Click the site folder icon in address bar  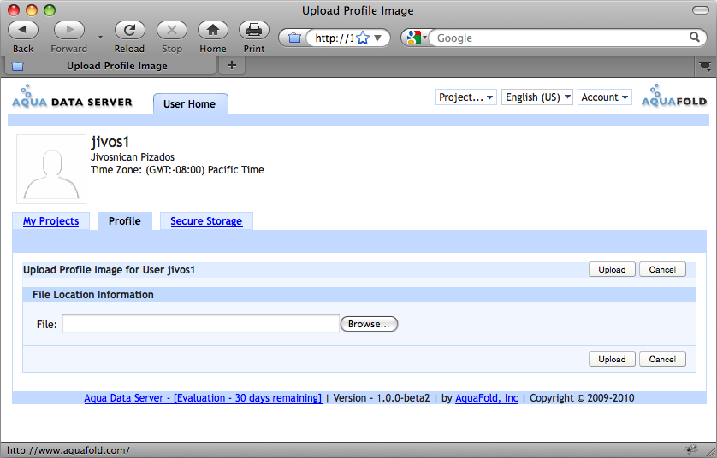coord(294,38)
